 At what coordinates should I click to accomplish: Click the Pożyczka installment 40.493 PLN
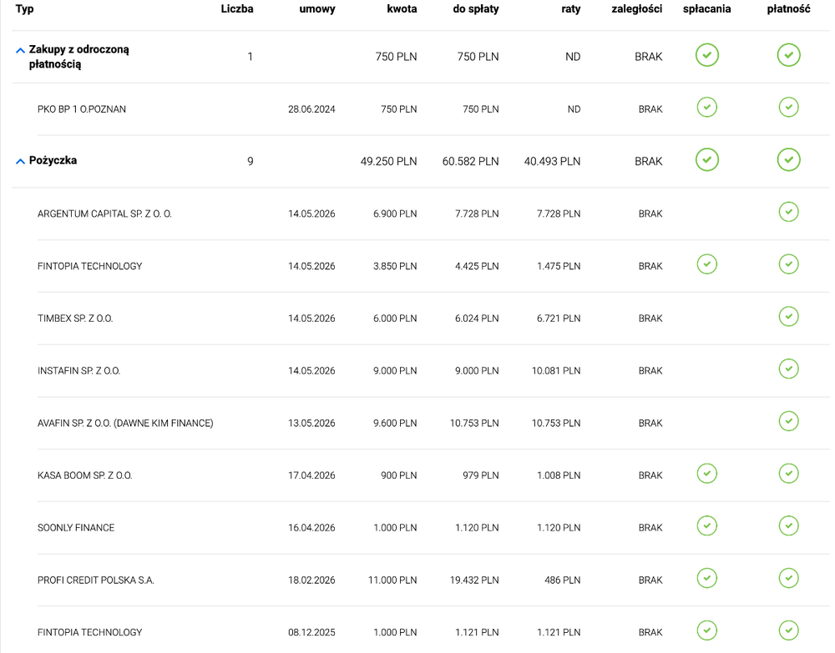click(552, 161)
